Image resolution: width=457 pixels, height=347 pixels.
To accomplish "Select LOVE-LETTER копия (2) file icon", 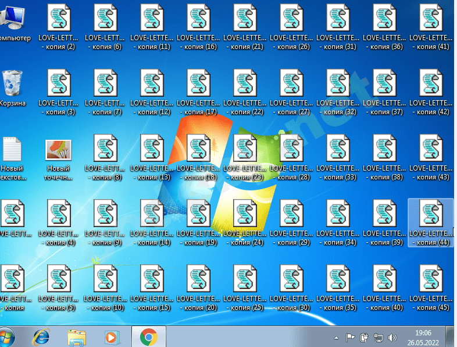I will tap(59, 18).
